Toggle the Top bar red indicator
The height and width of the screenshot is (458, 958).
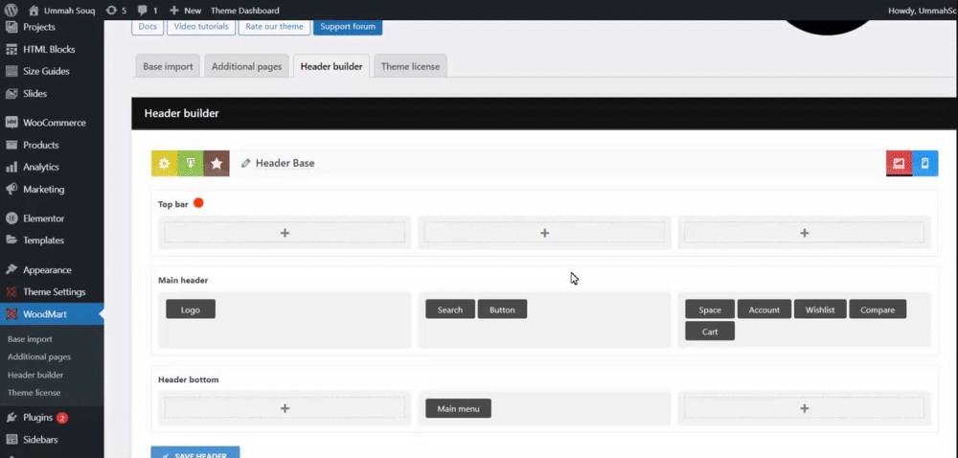click(x=198, y=203)
